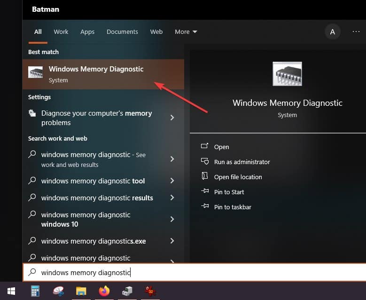The height and width of the screenshot is (300, 366).
Task: Open Windows Memory Diagnostic best match result
Action: point(103,74)
